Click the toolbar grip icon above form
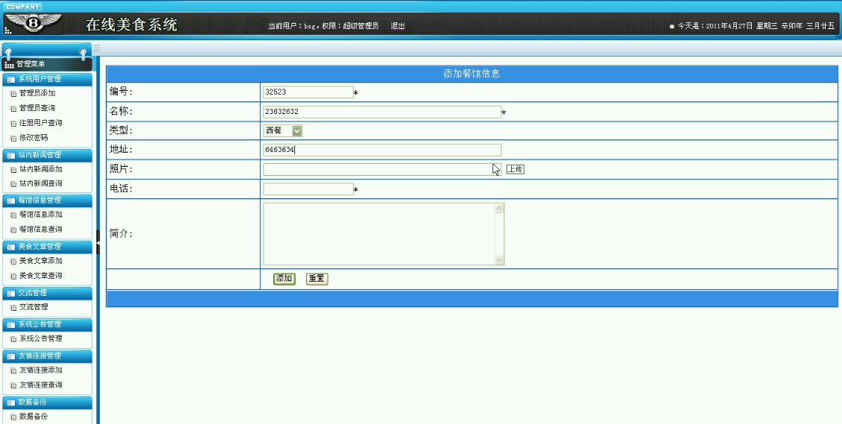 pos(97,48)
